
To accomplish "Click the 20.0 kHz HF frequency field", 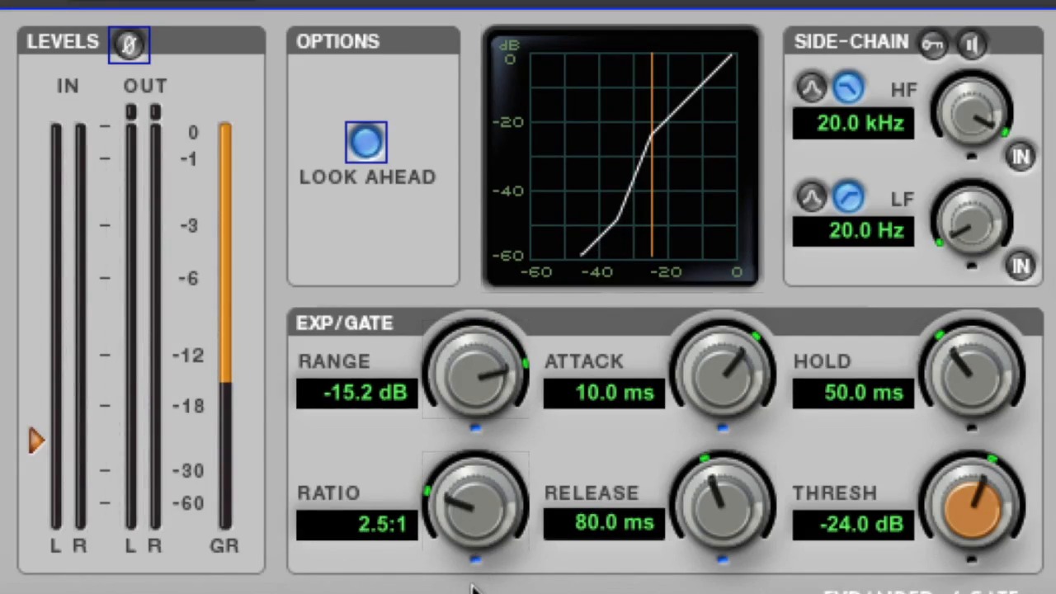I will click(853, 124).
